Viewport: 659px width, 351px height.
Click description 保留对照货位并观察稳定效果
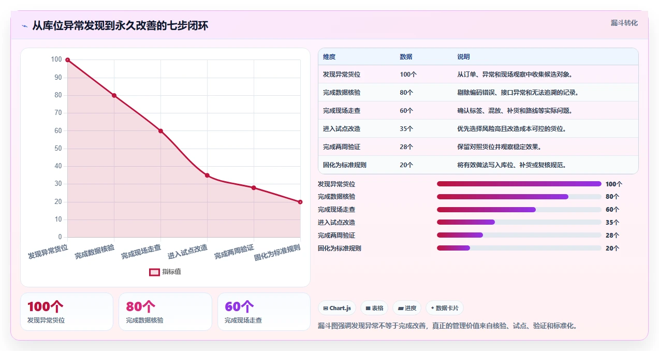[x=499, y=147]
